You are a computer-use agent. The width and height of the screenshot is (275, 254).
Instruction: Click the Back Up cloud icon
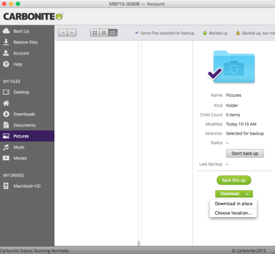pos(6,31)
